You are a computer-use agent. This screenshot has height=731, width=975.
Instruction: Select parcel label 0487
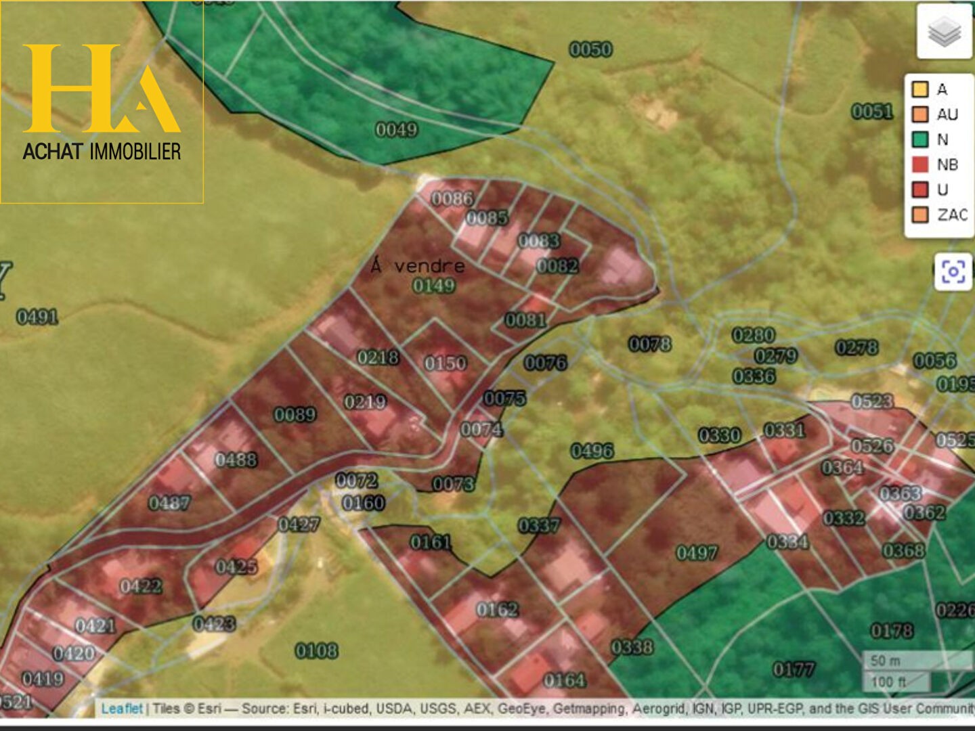[x=169, y=503]
